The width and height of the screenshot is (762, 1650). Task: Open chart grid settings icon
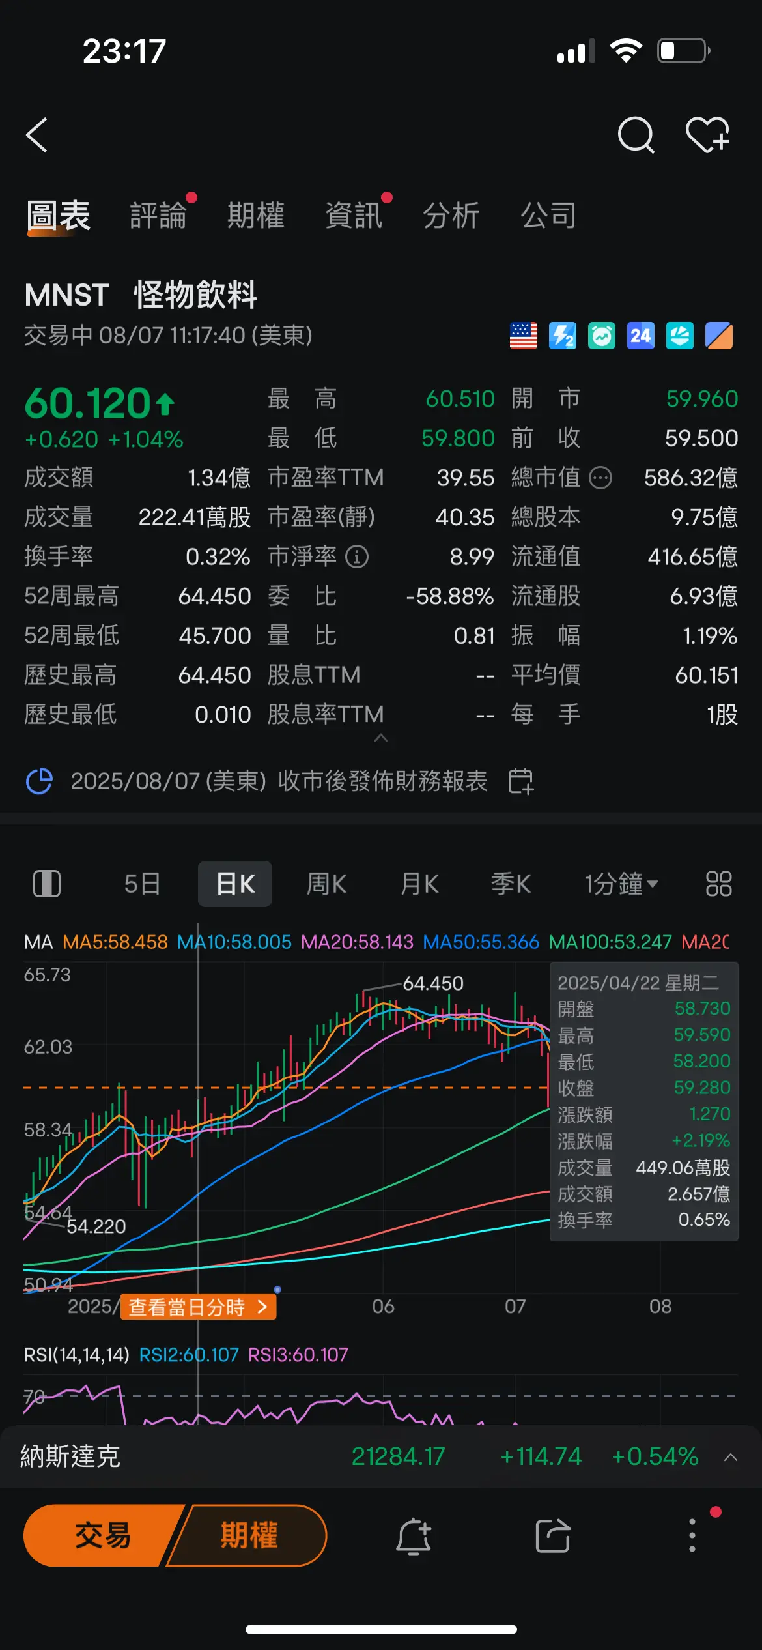[x=719, y=884]
